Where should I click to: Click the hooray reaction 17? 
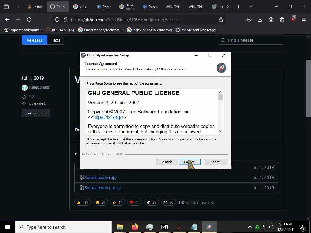pyautogui.click(x=118, y=202)
